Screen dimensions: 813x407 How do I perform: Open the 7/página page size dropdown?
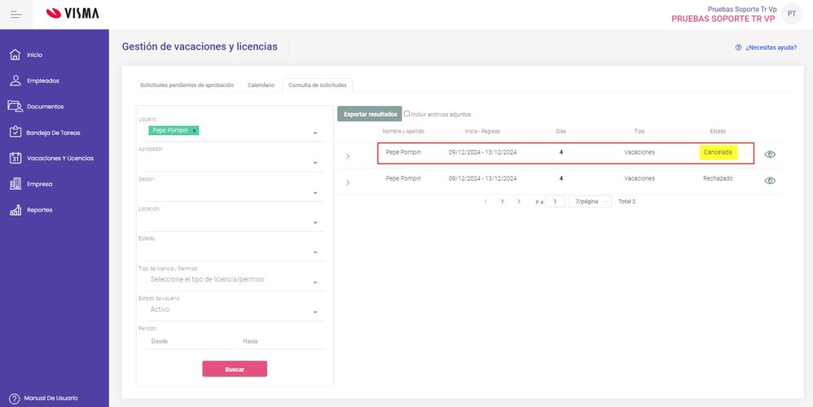(591, 201)
